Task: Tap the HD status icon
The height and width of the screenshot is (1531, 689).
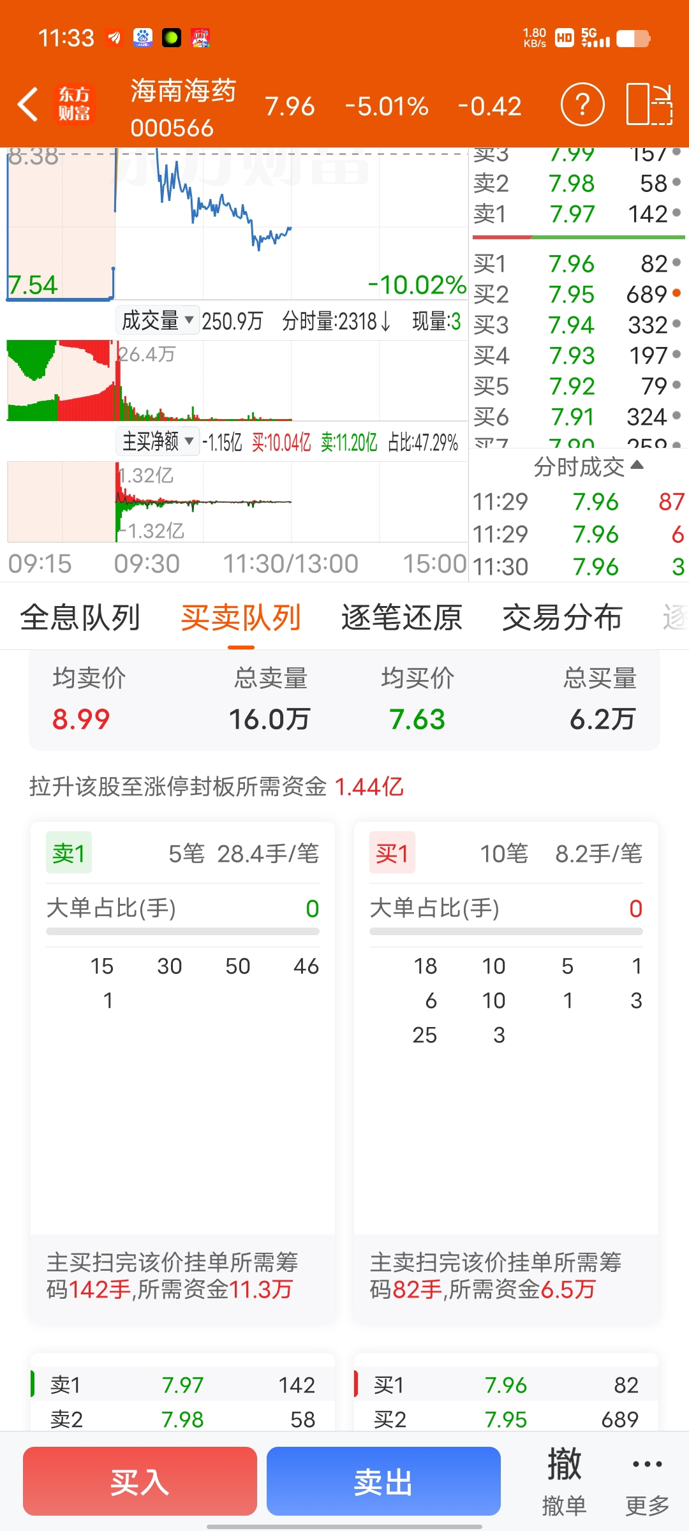Action: coord(565,38)
